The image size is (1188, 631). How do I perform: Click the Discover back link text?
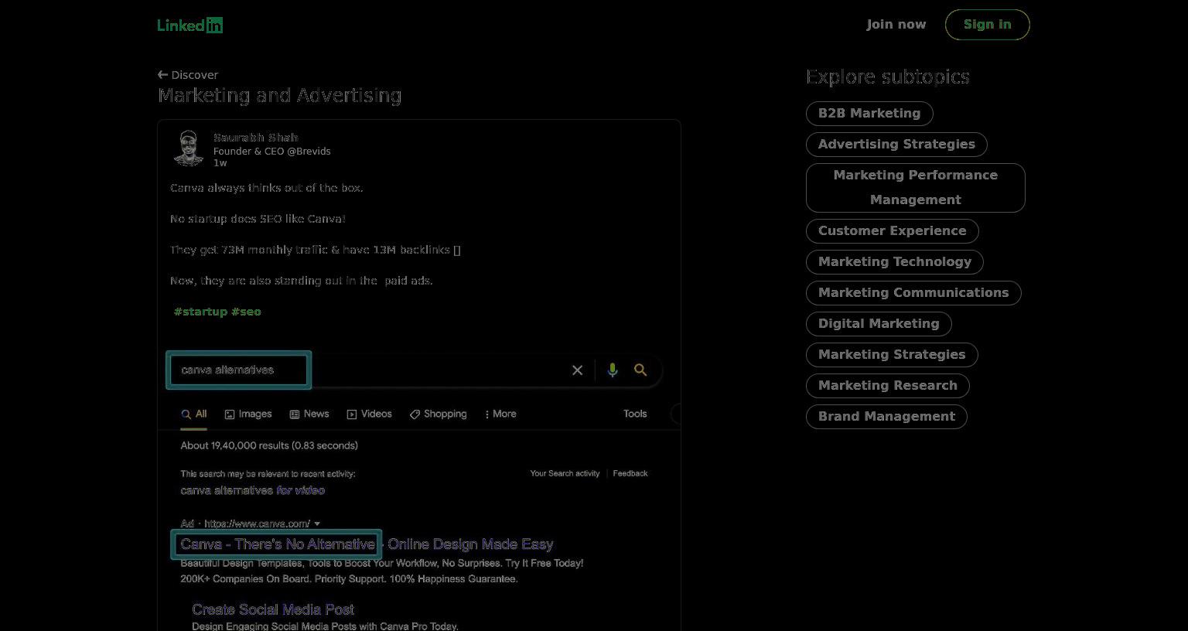tap(195, 75)
